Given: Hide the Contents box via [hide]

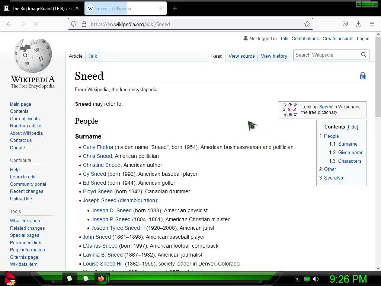Looking at the screenshot, I should 352,127.
